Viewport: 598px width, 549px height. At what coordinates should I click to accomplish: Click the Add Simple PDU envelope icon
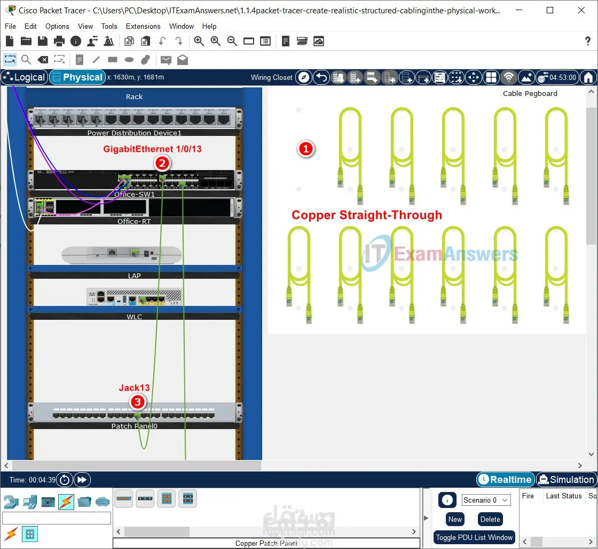point(166,60)
